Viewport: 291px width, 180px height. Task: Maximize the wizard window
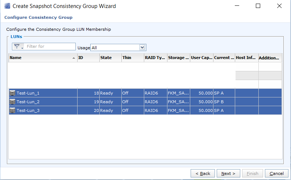click(x=258, y=6)
